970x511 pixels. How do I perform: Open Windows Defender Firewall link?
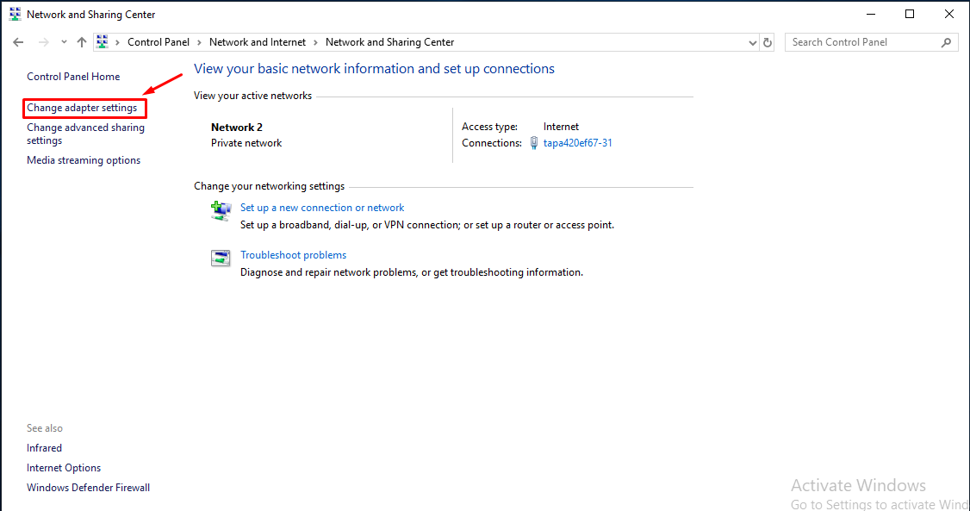tap(89, 488)
